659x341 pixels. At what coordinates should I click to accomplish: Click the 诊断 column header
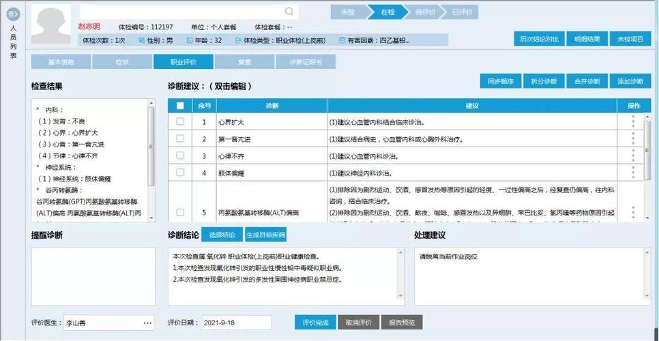272,106
